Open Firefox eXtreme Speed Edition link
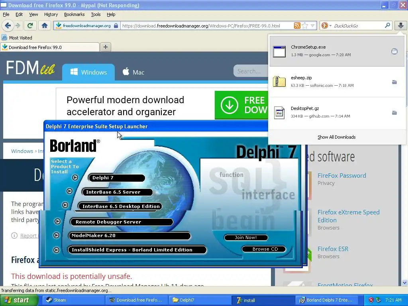Screen dimensions: 408x306 coord(348,216)
